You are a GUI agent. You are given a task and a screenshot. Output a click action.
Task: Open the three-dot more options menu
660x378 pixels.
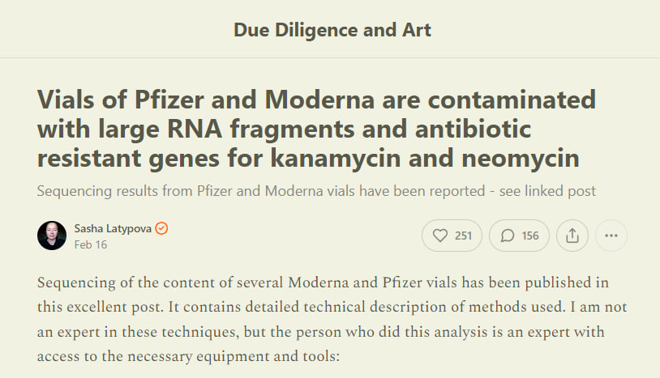coord(611,236)
